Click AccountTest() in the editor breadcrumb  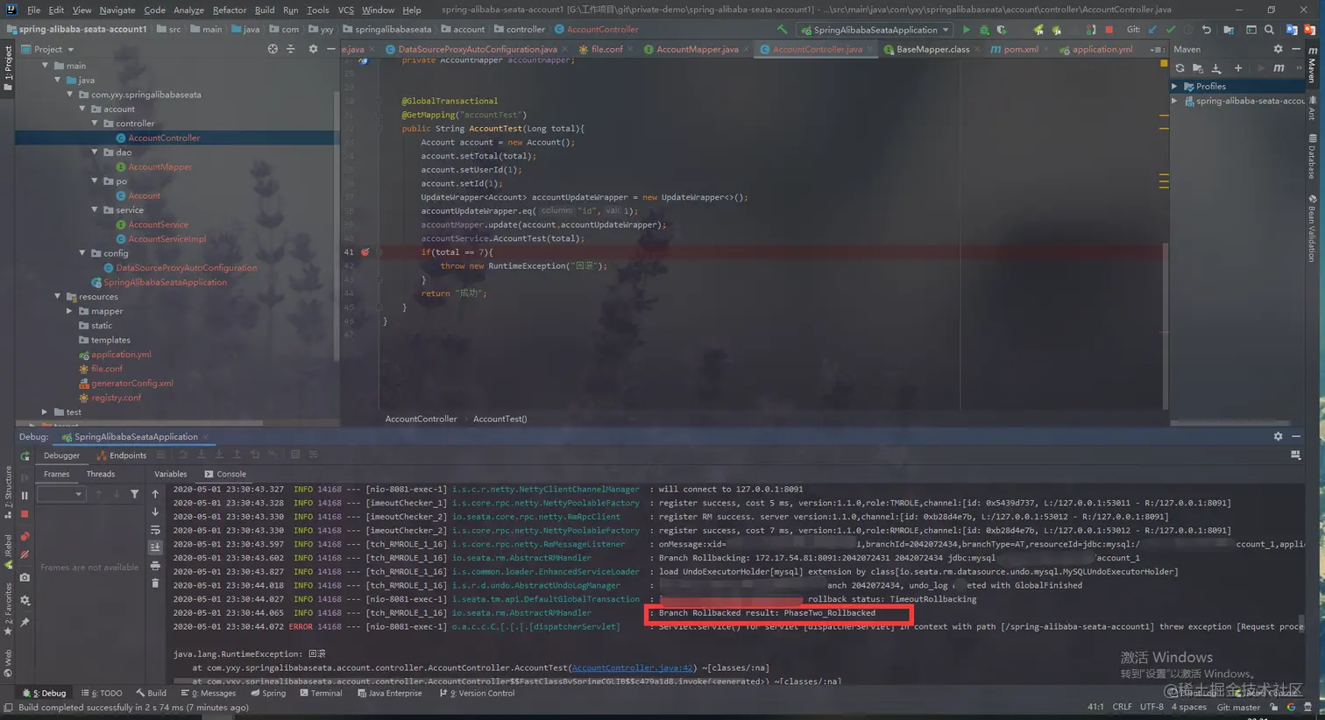(x=500, y=419)
